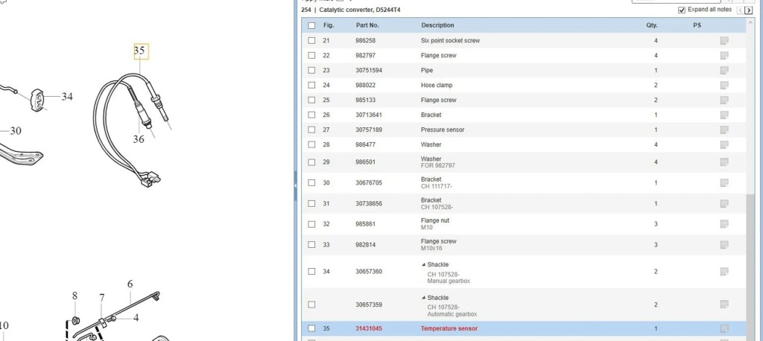Select callout 34 in the diagram
Screen dimensions: 763x341
67,97
